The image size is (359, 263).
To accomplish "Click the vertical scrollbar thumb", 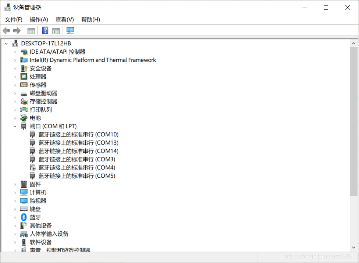I will (354, 121).
